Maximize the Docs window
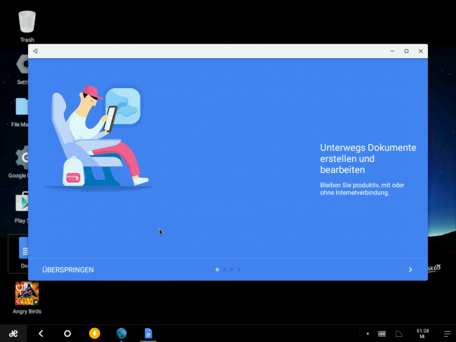456x342 pixels. tap(406, 51)
